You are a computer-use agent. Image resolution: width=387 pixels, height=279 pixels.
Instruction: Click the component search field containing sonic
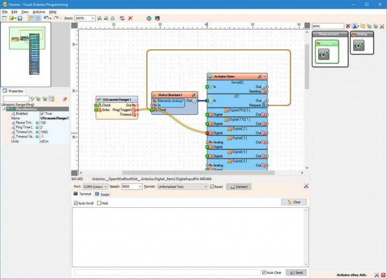pos(327,26)
